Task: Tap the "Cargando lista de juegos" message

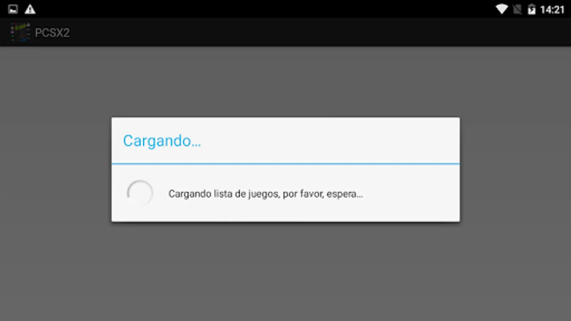Action: tap(266, 194)
